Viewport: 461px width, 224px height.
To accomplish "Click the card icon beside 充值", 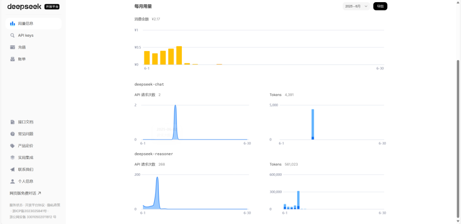I will click(12, 47).
